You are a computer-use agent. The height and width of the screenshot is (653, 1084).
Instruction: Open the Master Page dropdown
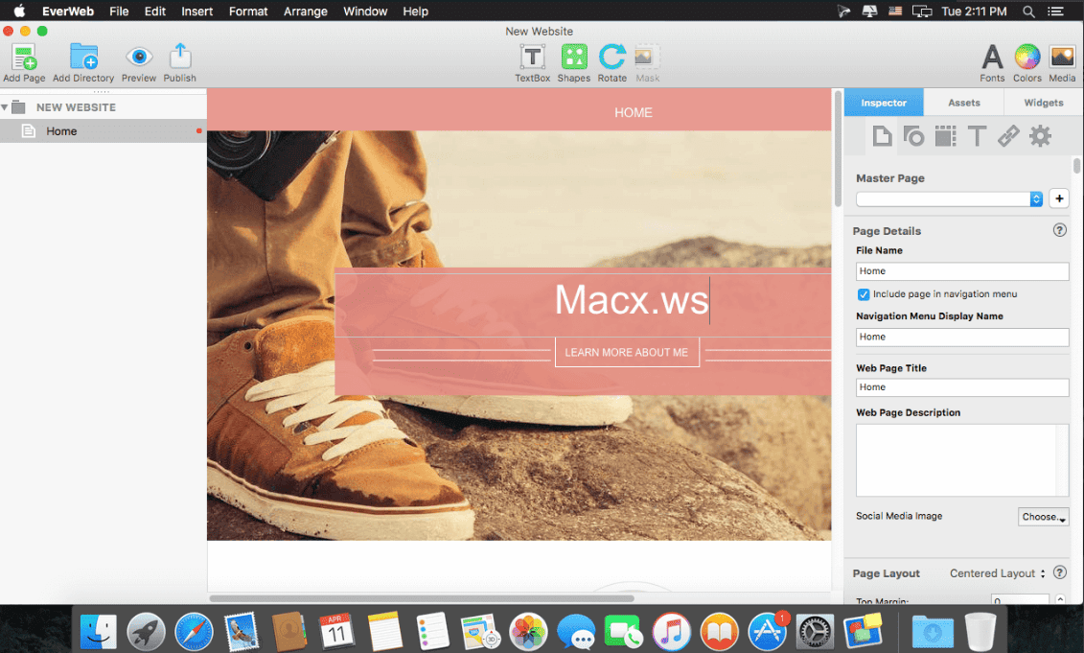(x=949, y=199)
